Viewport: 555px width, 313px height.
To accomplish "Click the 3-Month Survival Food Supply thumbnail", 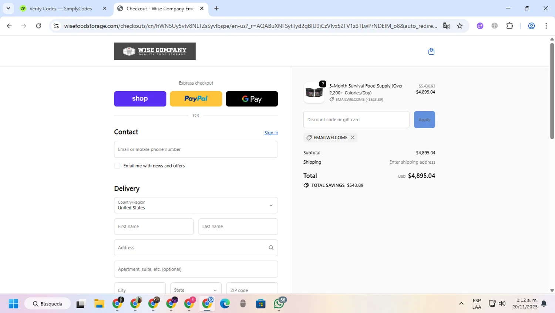I will (314, 92).
